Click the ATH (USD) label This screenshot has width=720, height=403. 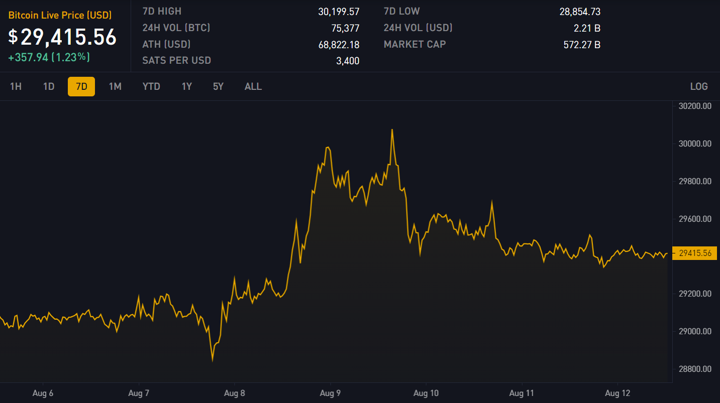point(167,45)
